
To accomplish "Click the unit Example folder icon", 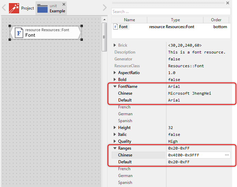I will tap(42, 8).
